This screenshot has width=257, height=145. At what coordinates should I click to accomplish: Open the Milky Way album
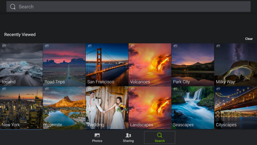click(235, 65)
